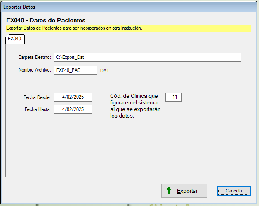Click the EX040 - Datos de Pacientes heading
Viewport: 259px width, 206px height.
pyautogui.click(x=46, y=20)
